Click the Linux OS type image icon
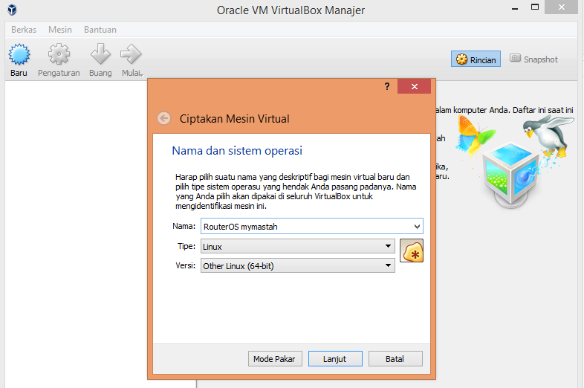The height and width of the screenshot is (388, 584). coord(412,250)
